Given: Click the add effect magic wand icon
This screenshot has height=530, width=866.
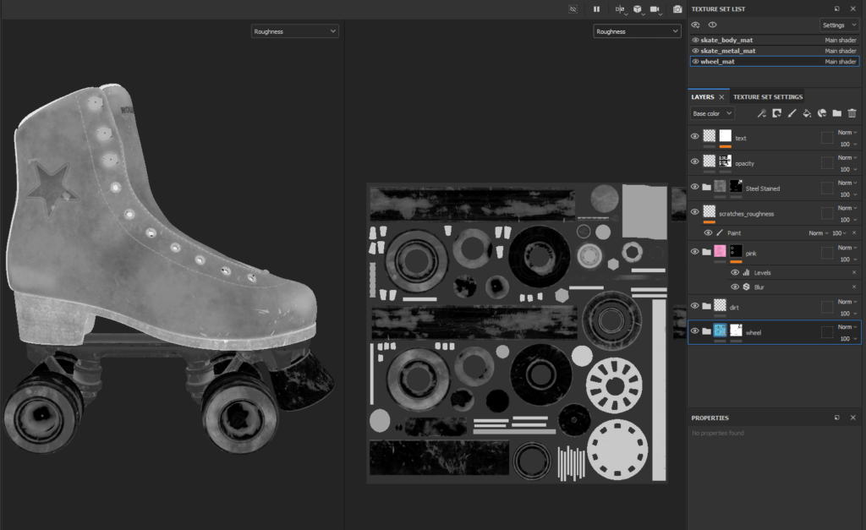Looking at the screenshot, I should [761, 113].
